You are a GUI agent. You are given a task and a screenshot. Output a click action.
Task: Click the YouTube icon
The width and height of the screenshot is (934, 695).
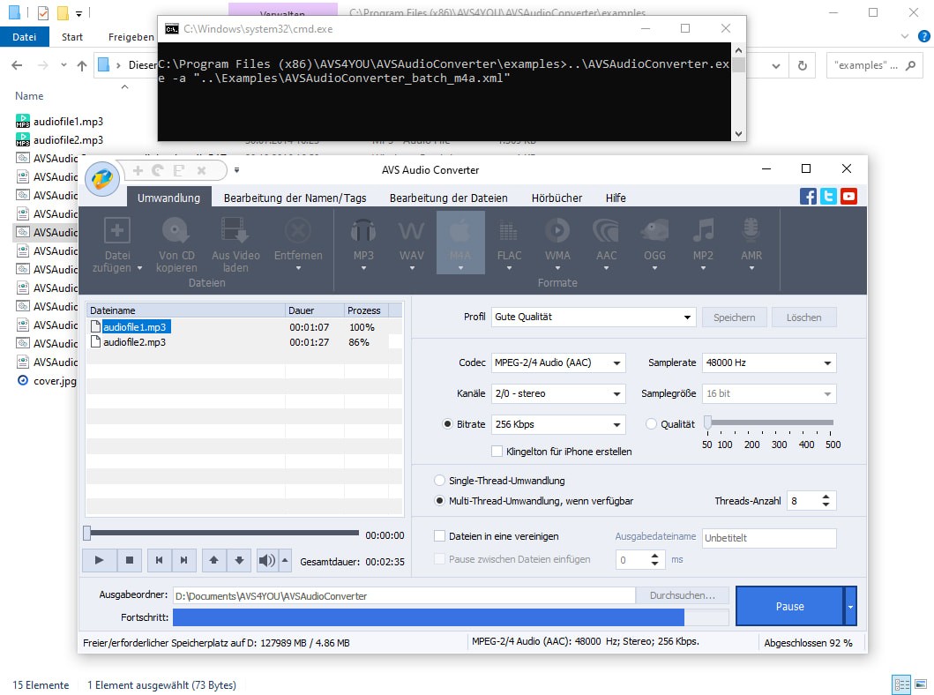[848, 197]
